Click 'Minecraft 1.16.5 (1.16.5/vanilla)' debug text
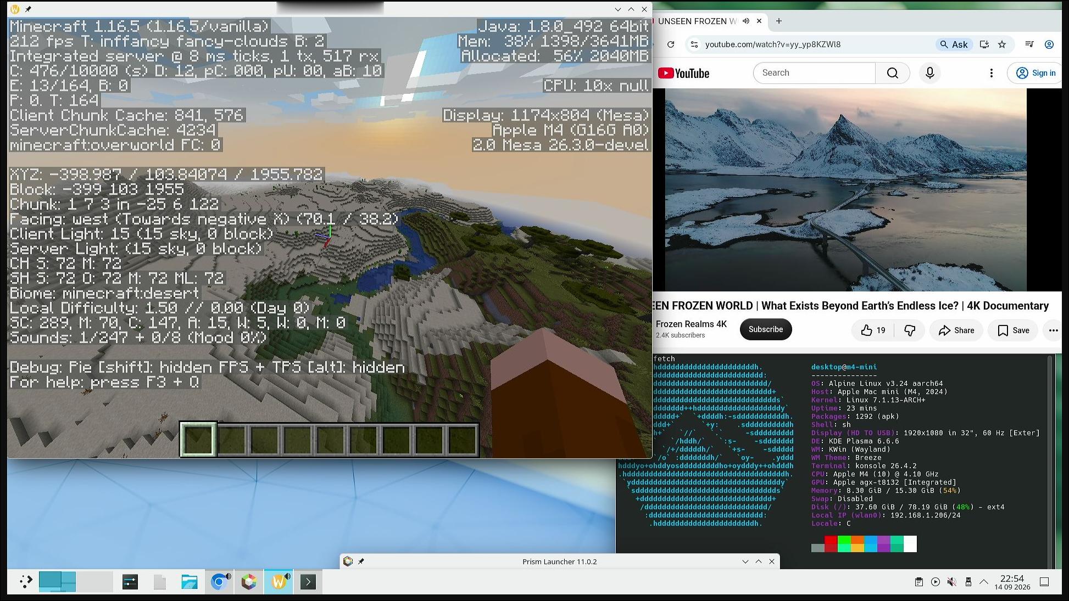 coord(140,26)
